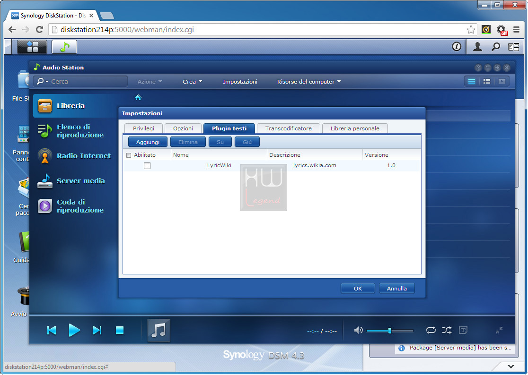Confirm settings with the OK button
The width and height of the screenshot is (528, 375).
(358, 288)
